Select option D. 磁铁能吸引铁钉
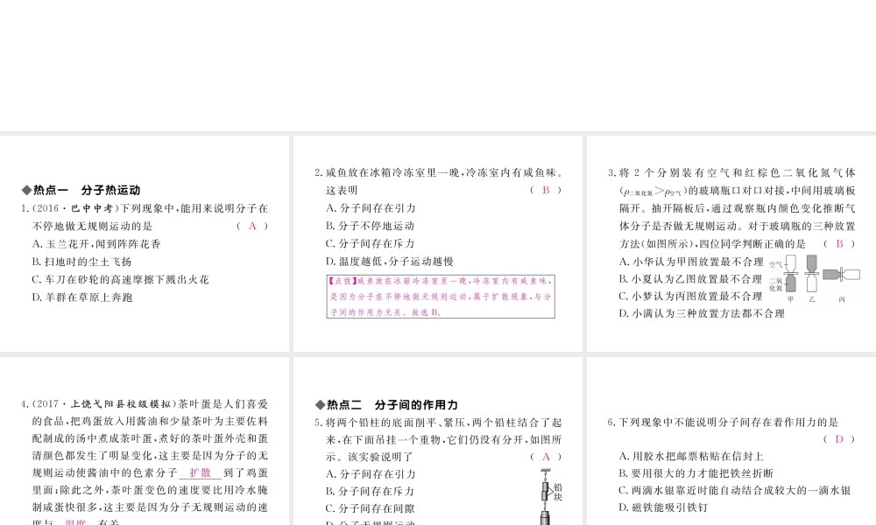The height and width of the screenshot is (525, 876). [663, 507]
